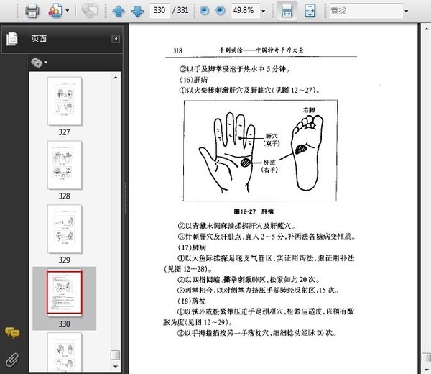Click the thumbnail panel scrollbar thumb
Image resolution: width=431 pixels, height=374 pixels.
[x=115, y=355]
